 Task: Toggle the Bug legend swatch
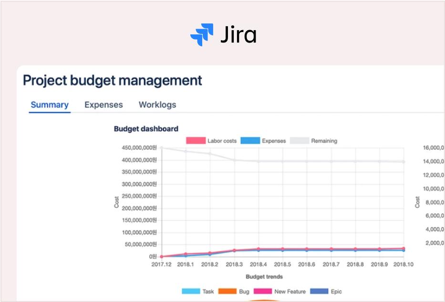(x=228, y=291)
